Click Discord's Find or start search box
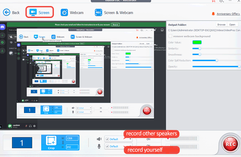 click(12, 30)
